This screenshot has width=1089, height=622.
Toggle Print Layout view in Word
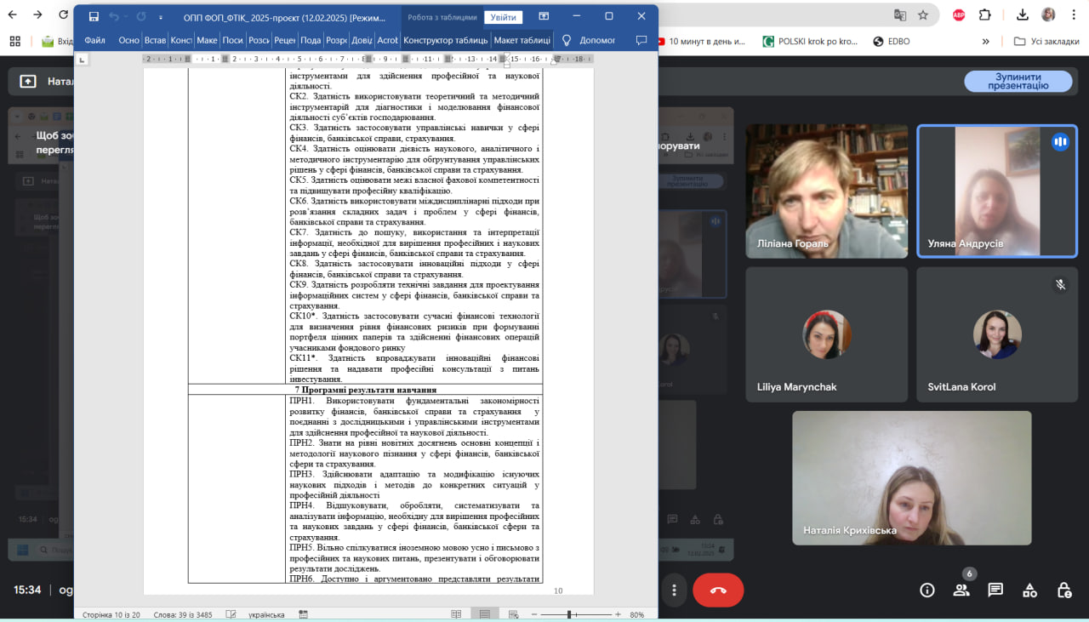tap(484, 613)
